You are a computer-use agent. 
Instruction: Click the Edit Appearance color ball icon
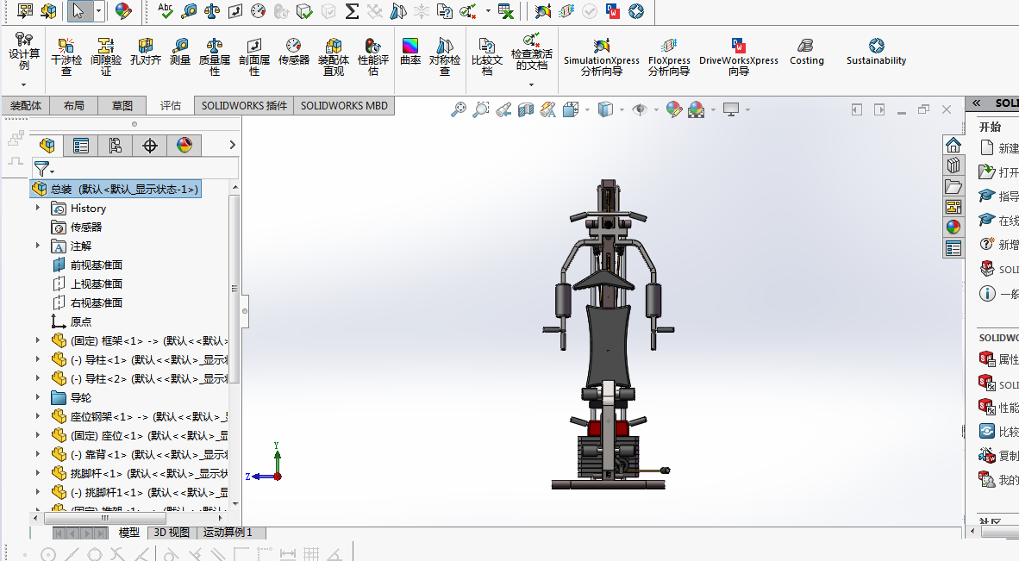674,109
